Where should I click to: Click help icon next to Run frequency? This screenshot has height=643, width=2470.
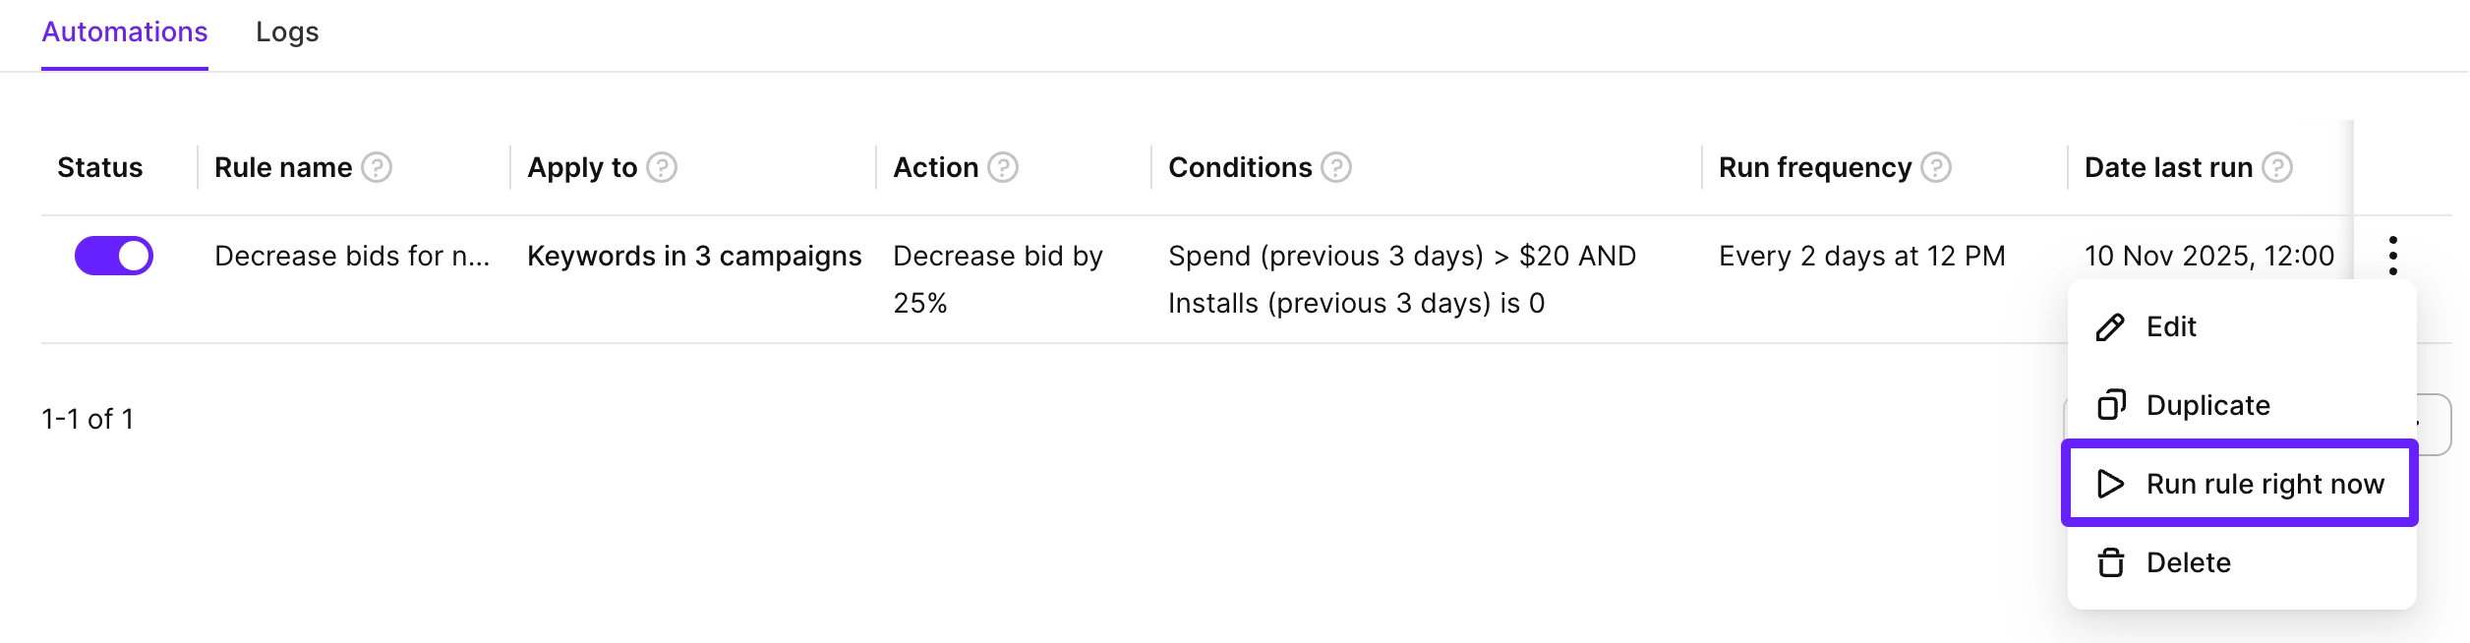pos(1936,168)
